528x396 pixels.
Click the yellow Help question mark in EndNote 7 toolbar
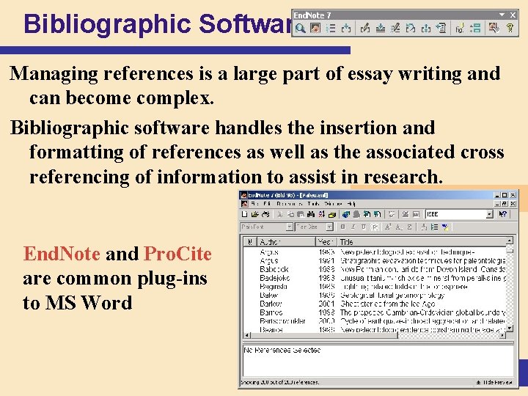(x=510, y=29)
